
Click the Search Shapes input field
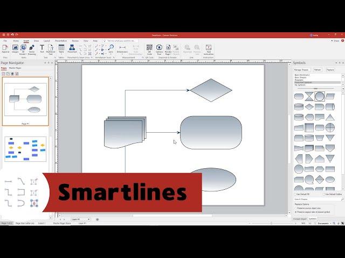pyautogui.click(x=318, y=199)
